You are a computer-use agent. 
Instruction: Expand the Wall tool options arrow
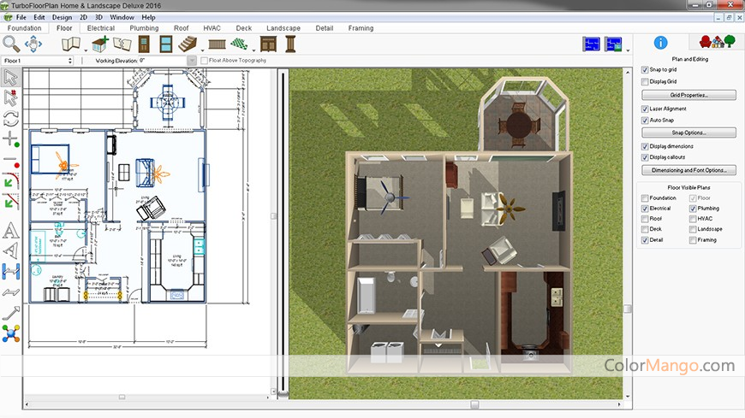86,50
